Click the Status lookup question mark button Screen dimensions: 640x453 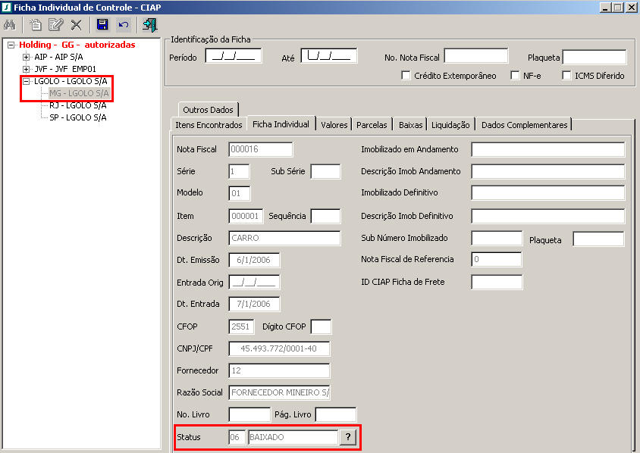point(348,437)
